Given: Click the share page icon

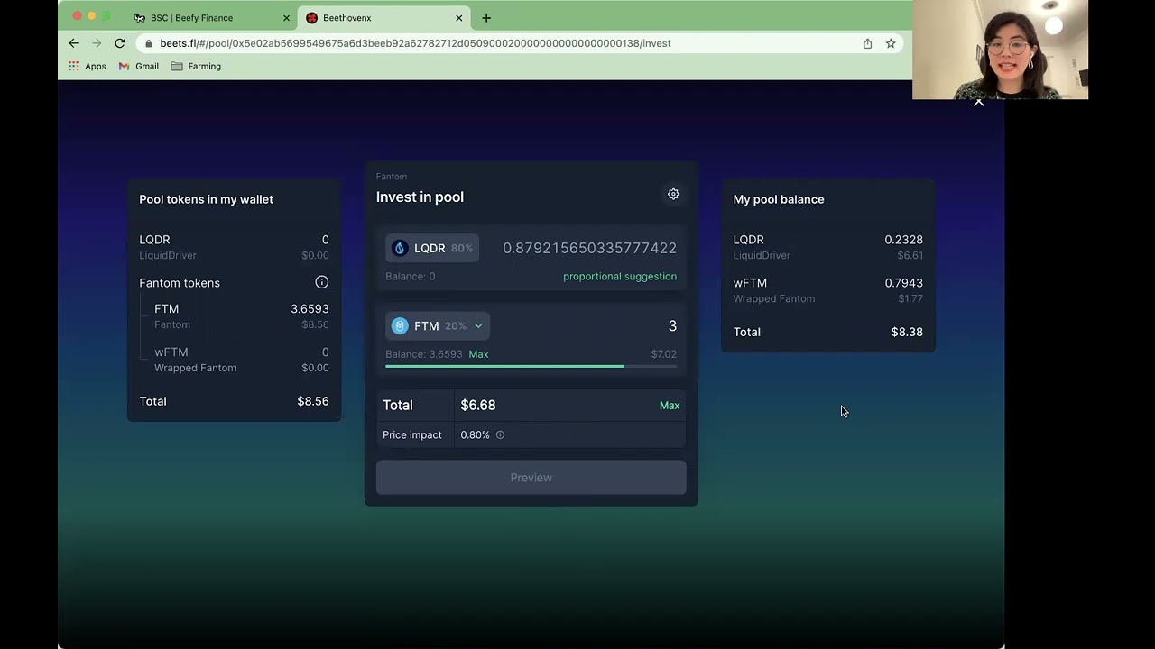Looking at the screenshot, I should pyautogui.click(x=867, y=43).
